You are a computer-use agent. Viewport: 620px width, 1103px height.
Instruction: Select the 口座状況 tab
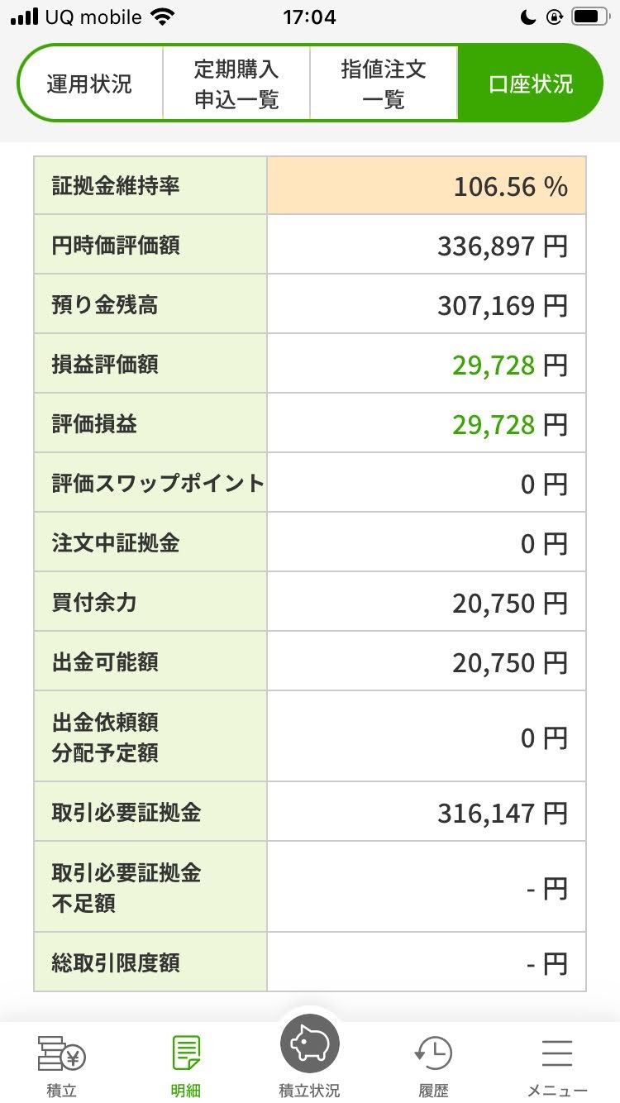point(531,84)
